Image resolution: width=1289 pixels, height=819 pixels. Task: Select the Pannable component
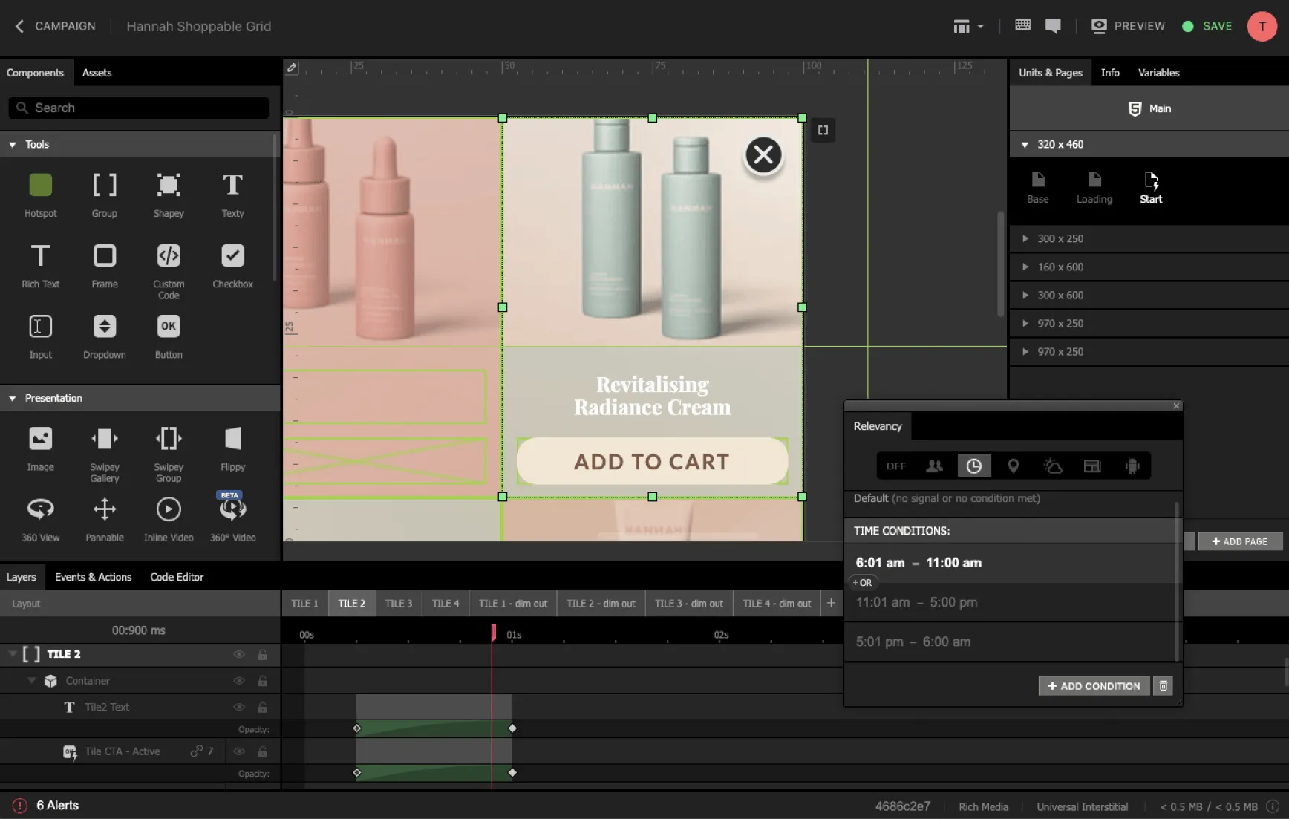click(105, 519)
